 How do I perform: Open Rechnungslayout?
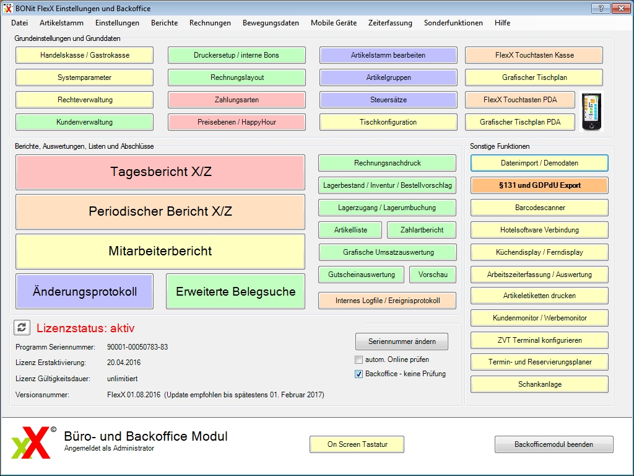[237, 77]
